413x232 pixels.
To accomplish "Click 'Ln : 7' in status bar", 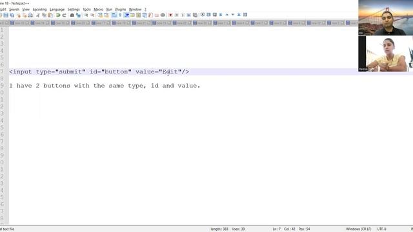I will [x=277, y=229].
